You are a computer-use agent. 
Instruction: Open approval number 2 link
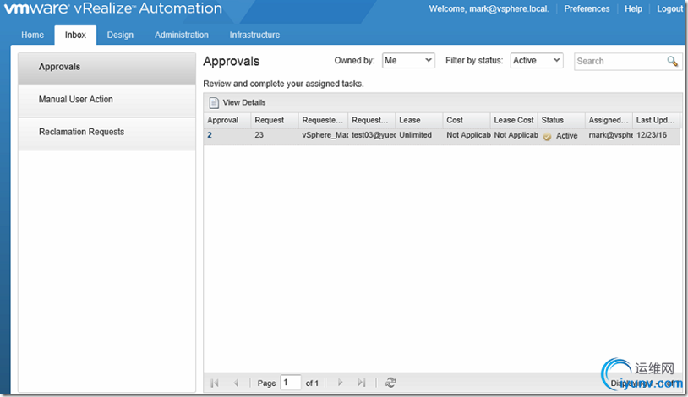(210, 135)
